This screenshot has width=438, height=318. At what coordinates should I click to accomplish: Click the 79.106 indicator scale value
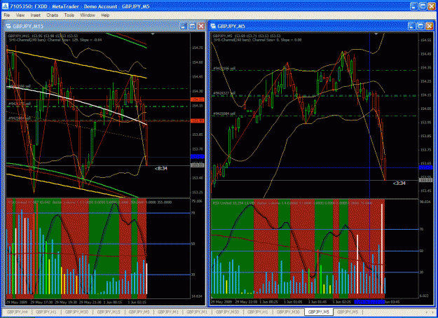coord(198,201)
